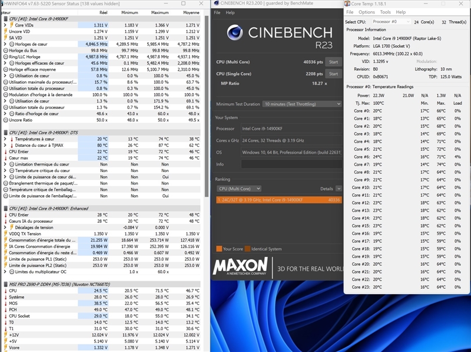
Task: Click the clock icon beside Horloge du Bus
Action: point(5,50)
